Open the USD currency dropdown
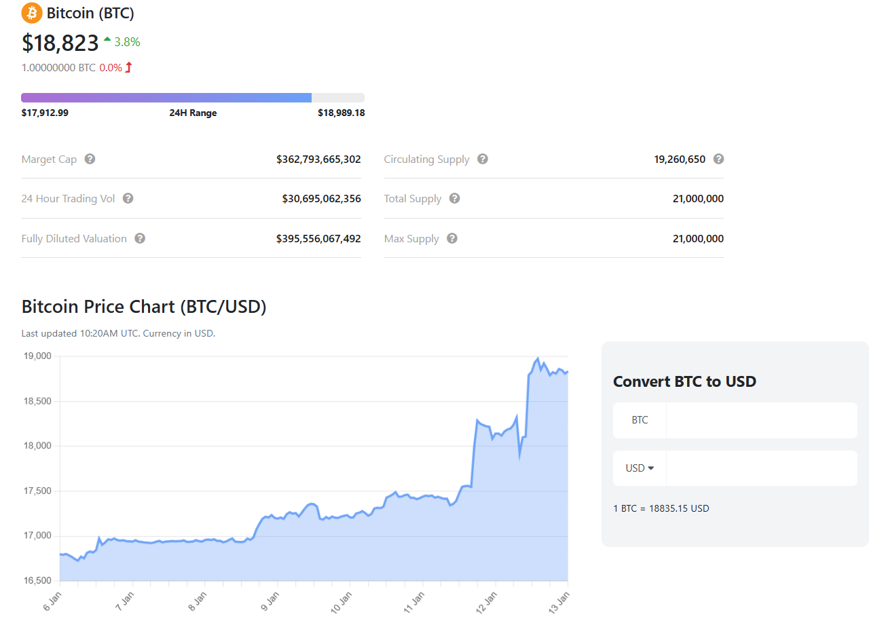 click(640, 468)
